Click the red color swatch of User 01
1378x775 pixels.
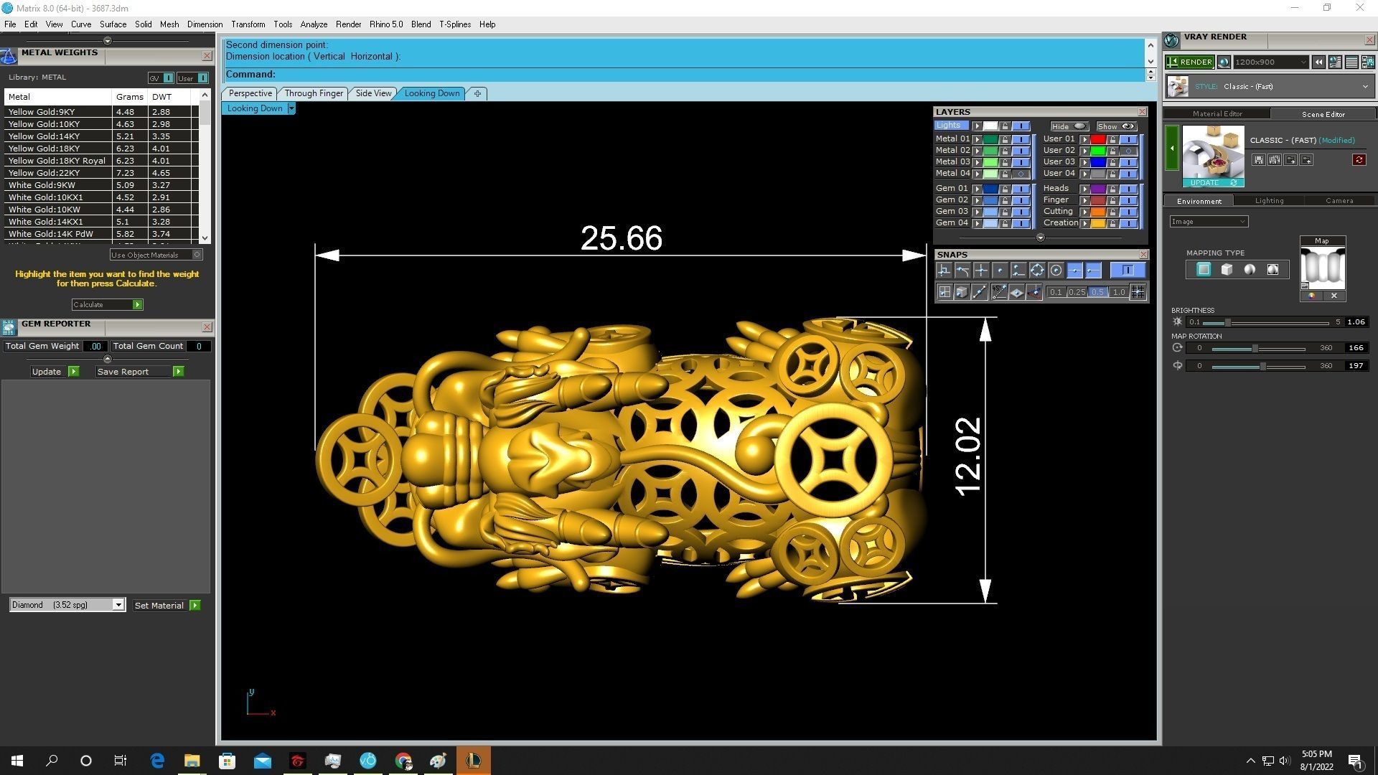point(1098,139)
